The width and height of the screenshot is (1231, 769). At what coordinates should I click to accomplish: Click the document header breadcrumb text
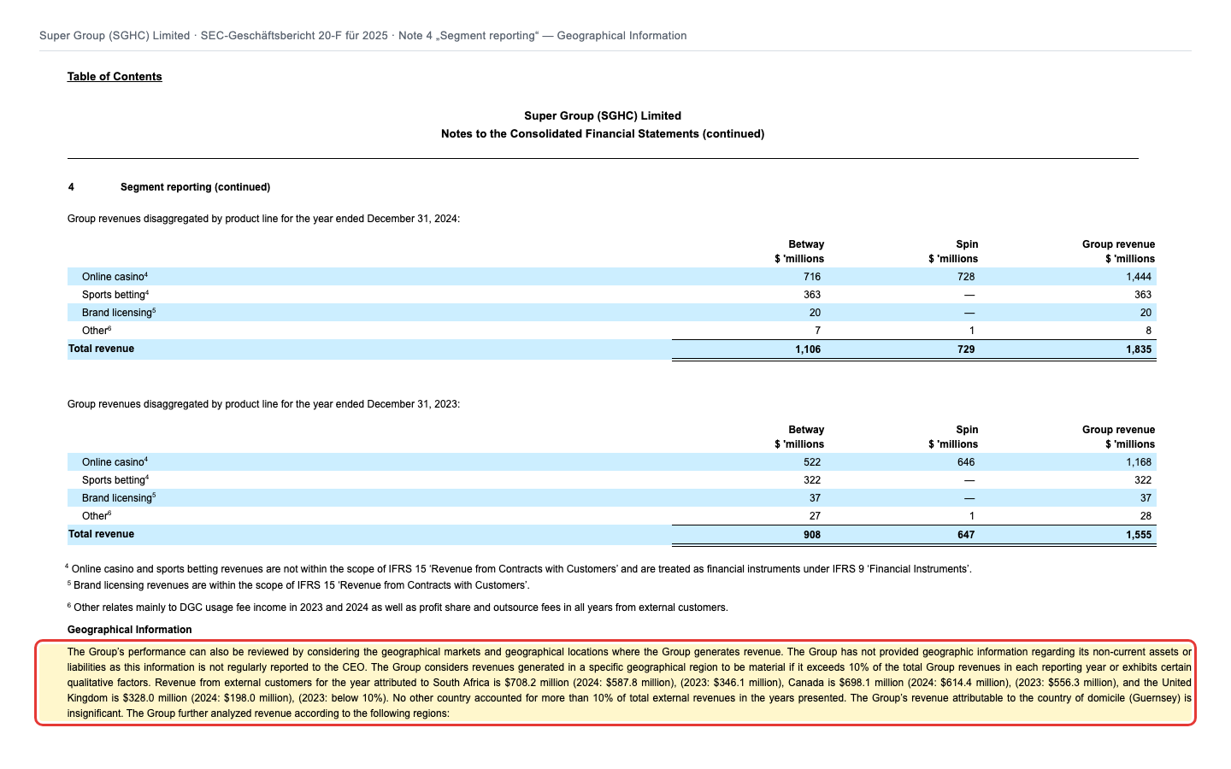[363, 36]
